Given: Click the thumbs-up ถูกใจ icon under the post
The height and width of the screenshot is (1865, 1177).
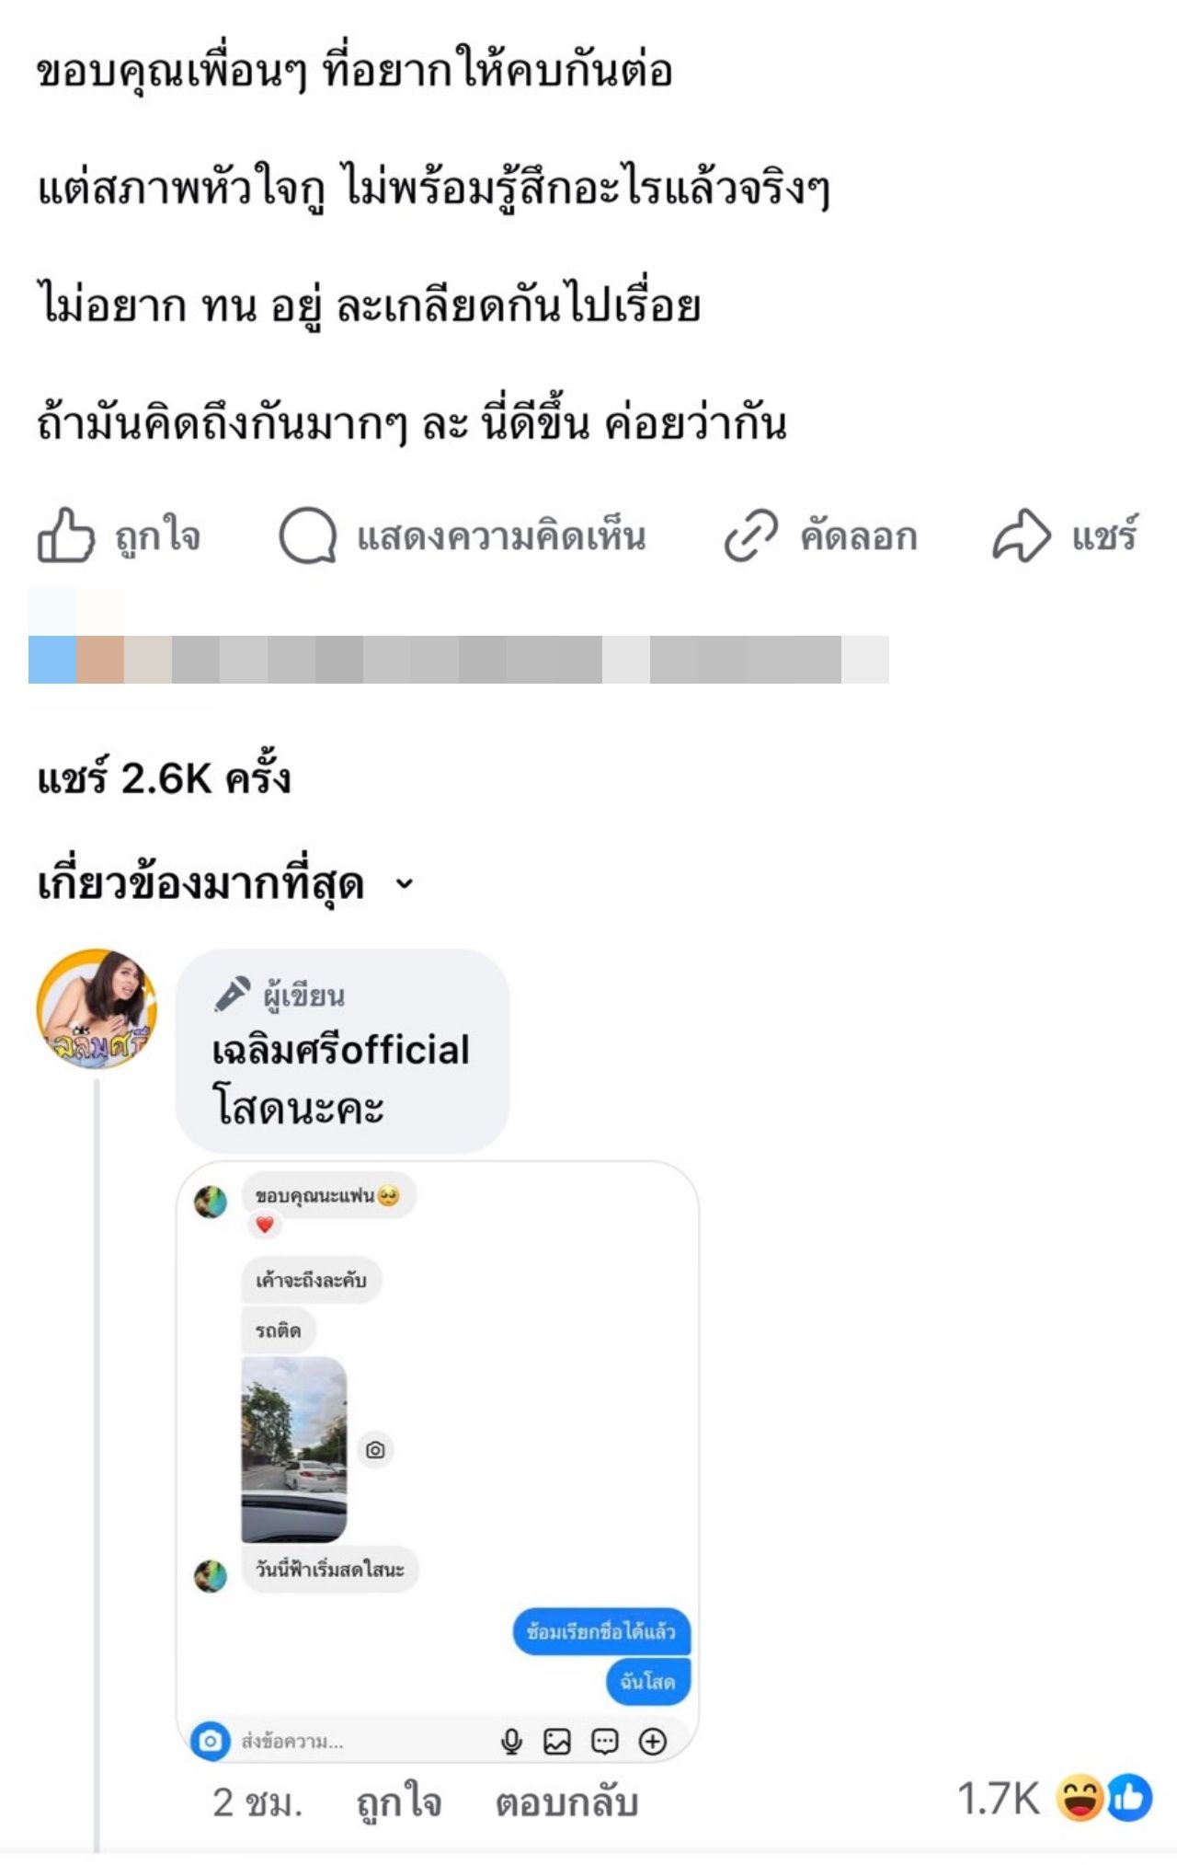Looking at the screenshot, I should 65,535.
